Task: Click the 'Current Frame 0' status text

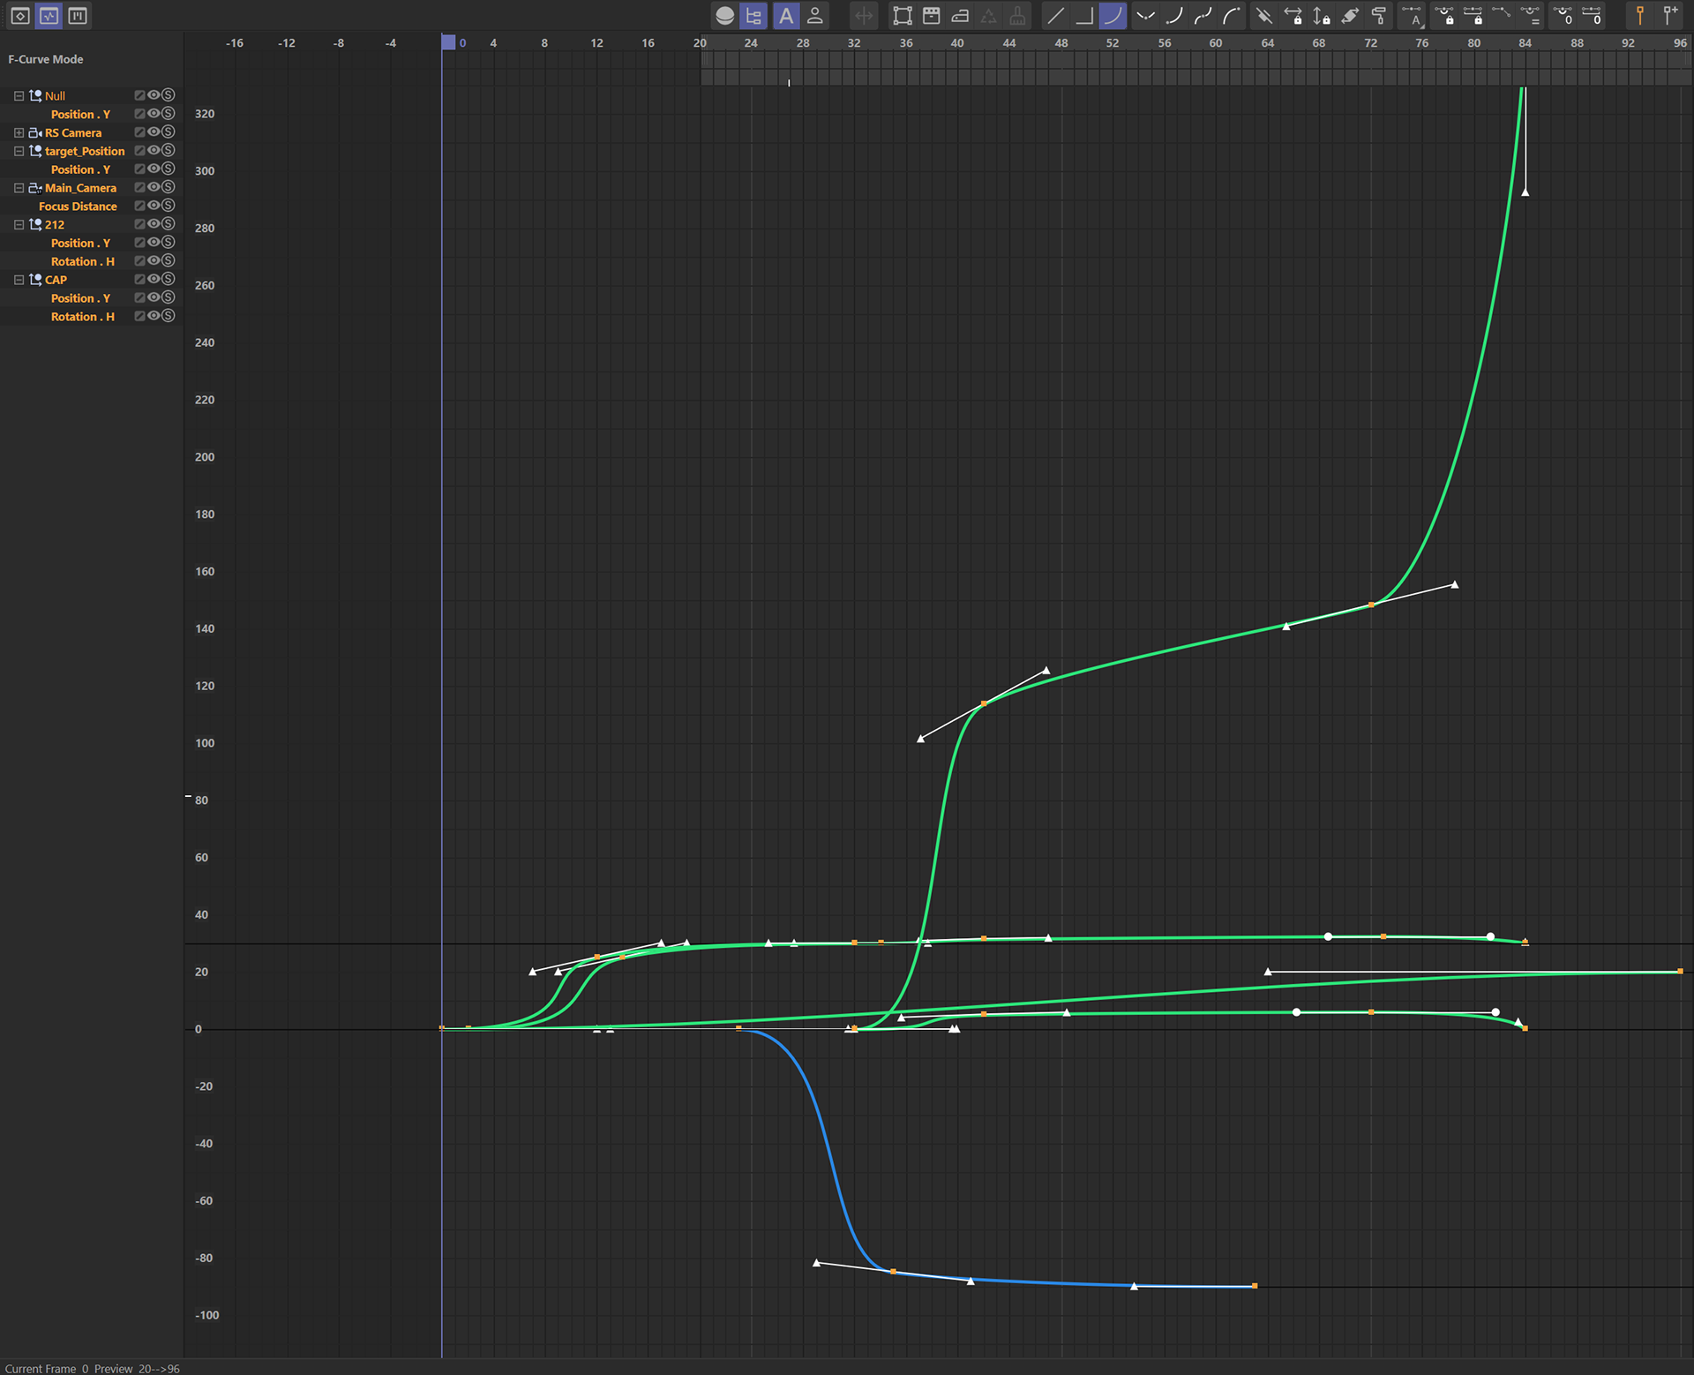Action: click(47, 1369)
